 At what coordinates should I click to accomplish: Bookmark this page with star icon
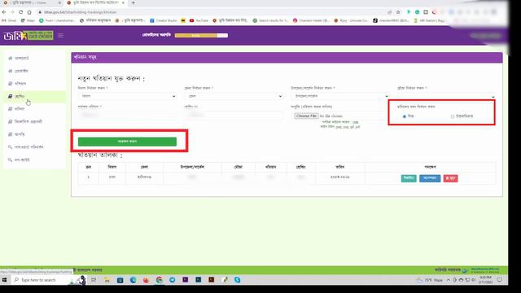pos(398,12)
